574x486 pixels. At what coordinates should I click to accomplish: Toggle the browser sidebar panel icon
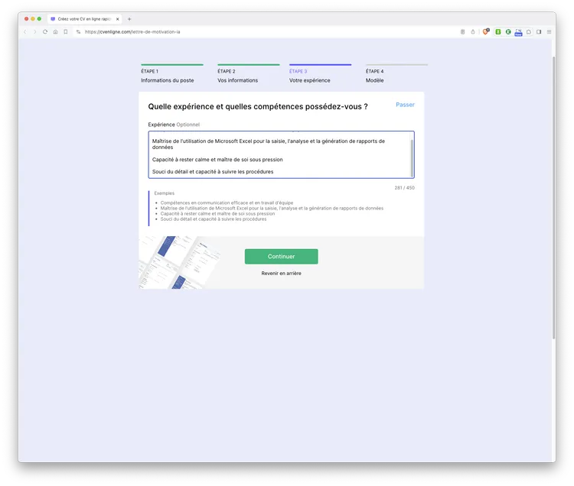pyautogui.click(x=539, y=32)
